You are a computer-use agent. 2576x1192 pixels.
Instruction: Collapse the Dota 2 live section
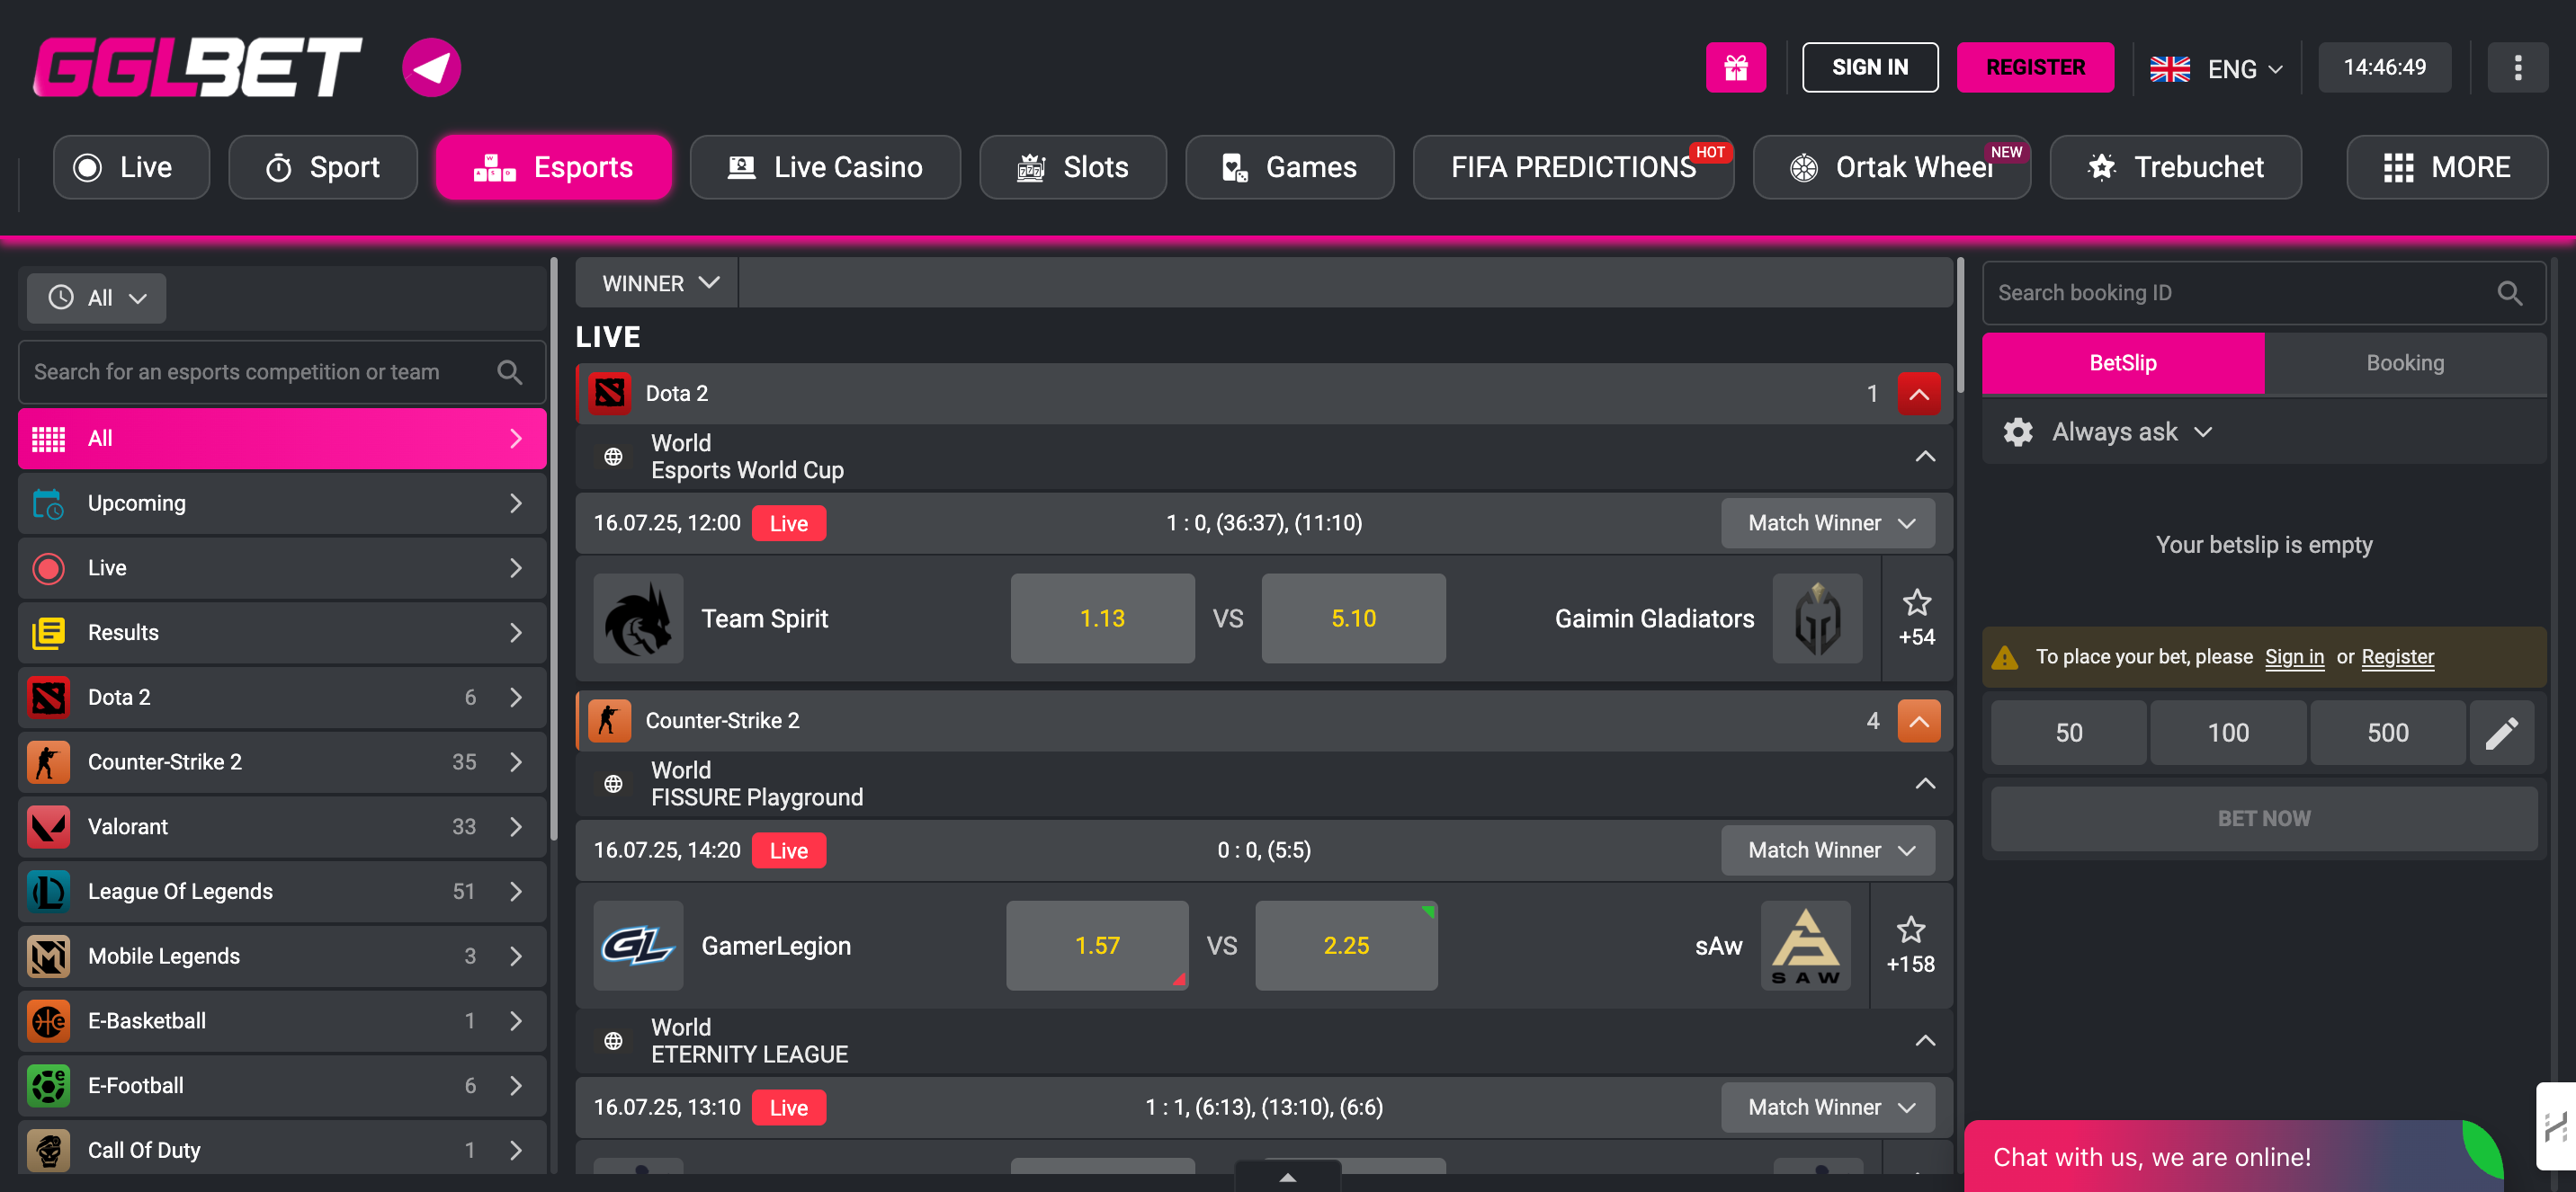click(1918, 394)
